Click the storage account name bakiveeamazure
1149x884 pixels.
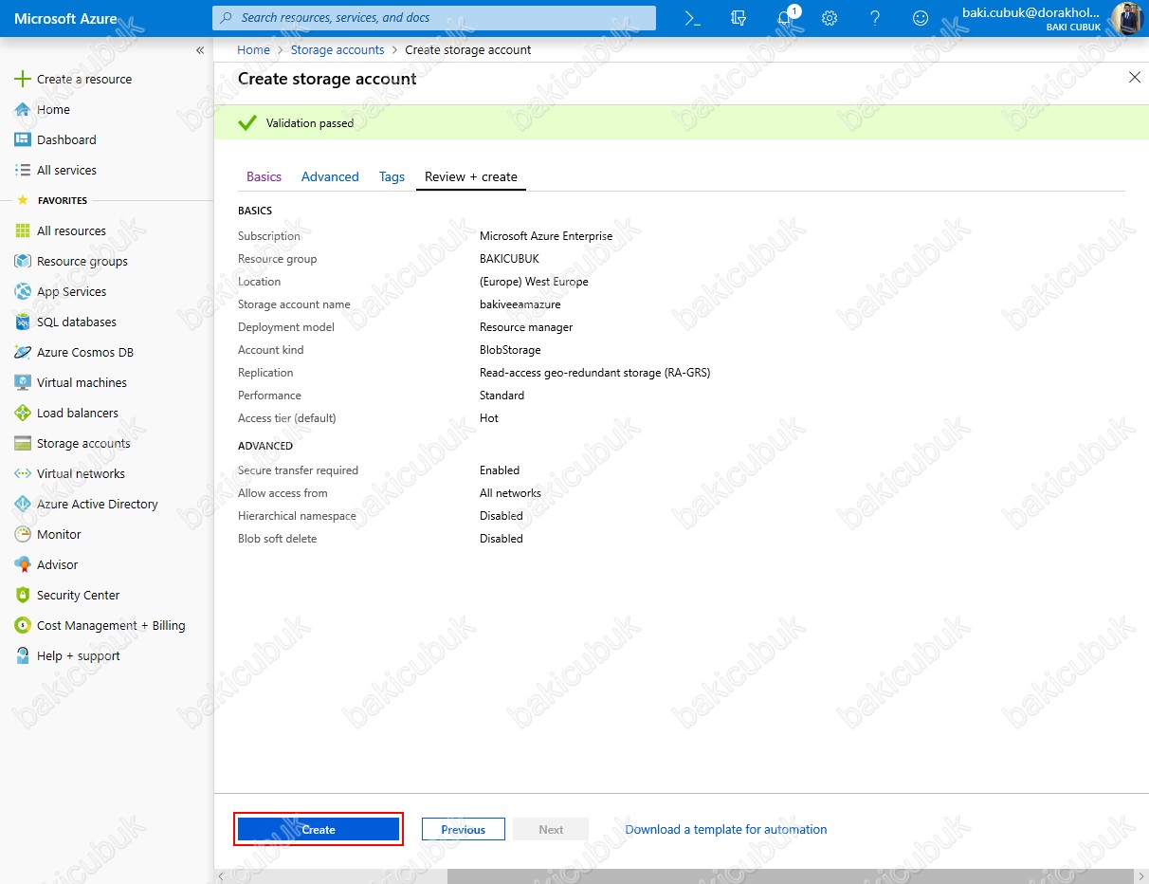(x=520, y=304)
